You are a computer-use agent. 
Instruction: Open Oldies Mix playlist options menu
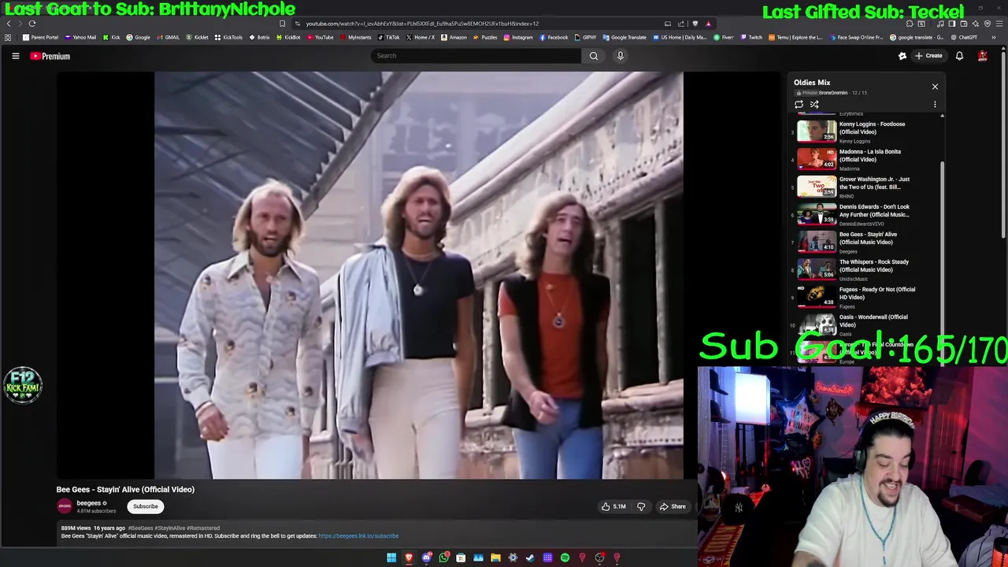[x=935, y=104]
